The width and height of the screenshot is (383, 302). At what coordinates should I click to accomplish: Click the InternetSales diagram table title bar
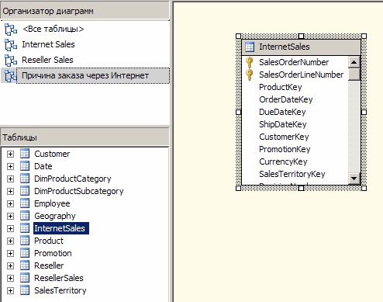[x=301, y=47]
